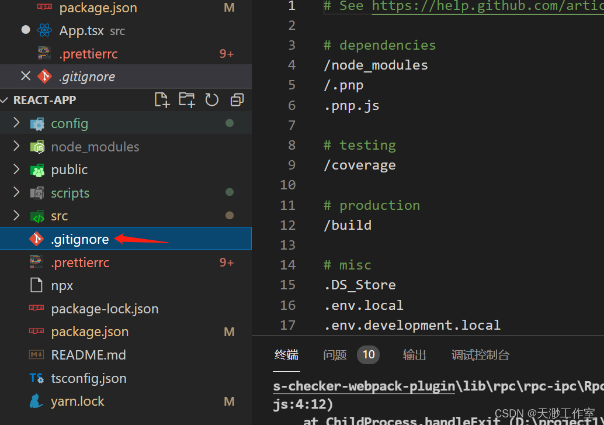Expand the scripts folder chevron
The width and height of the screenshot is (604, 425).
click(x=16, y=192)
